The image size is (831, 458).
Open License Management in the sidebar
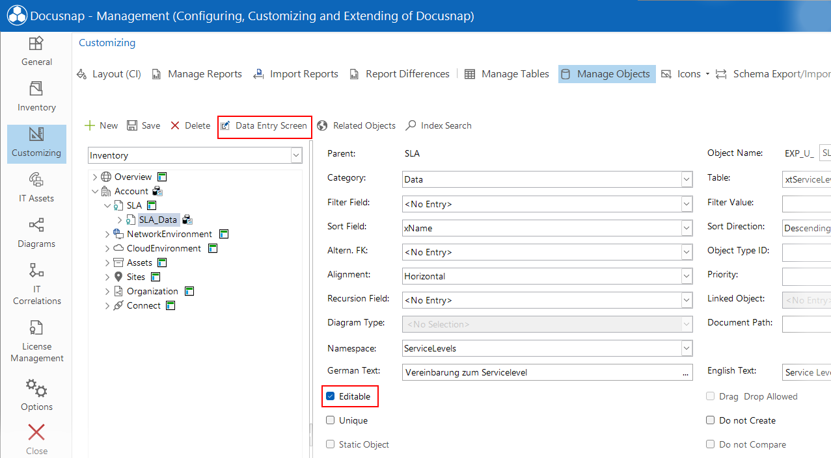[36, 340]
